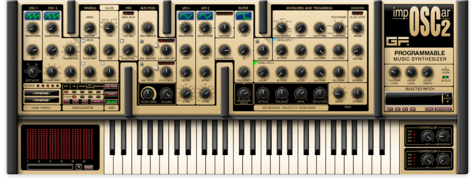Click the Glide Time knob
This screenshot has width=474, height=182.
pyautogui.click(x=109, y=50)
